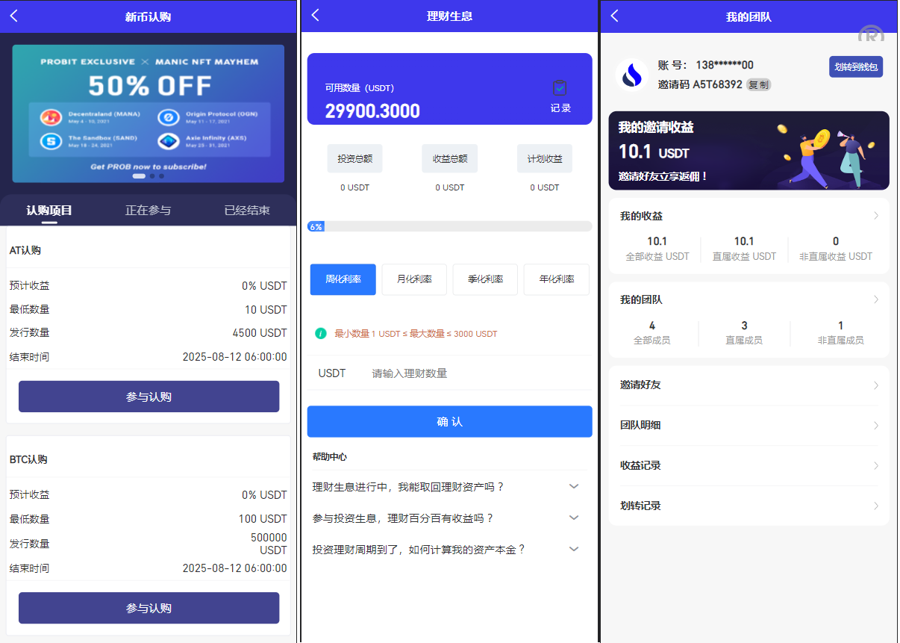Tap back arrow on 理财生息 header
The image size is (900, 643).
point(315,16)
